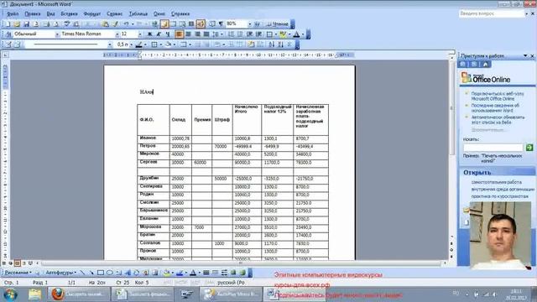The height and width of the screenshot is (302, 537).
Task: Select the Format Painter brush icon
Action: pyautogui.click(x=116, y=24)
